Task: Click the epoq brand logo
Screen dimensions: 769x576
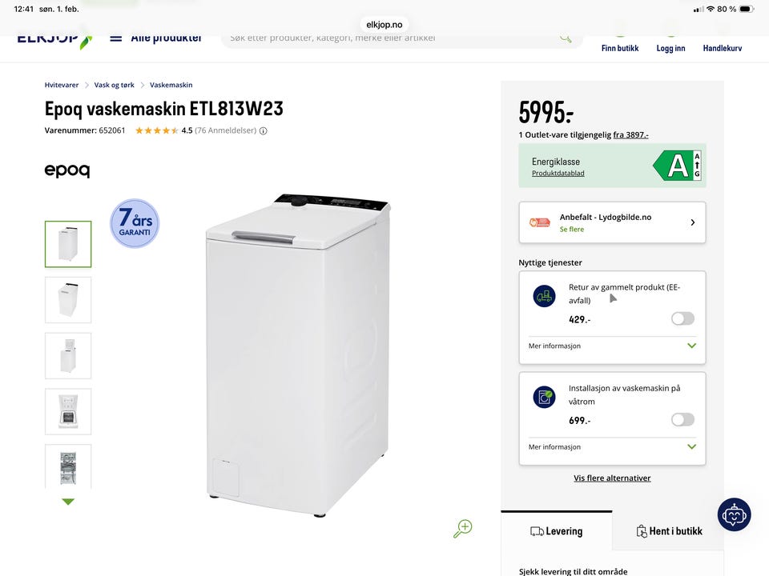Action: click(x=67, y=170)
